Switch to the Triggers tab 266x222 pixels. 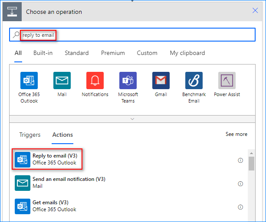(30, 135)
